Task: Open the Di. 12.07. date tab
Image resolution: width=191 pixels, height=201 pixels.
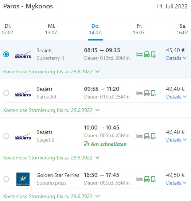Action: pyautogui.click(x=8, y=29)
